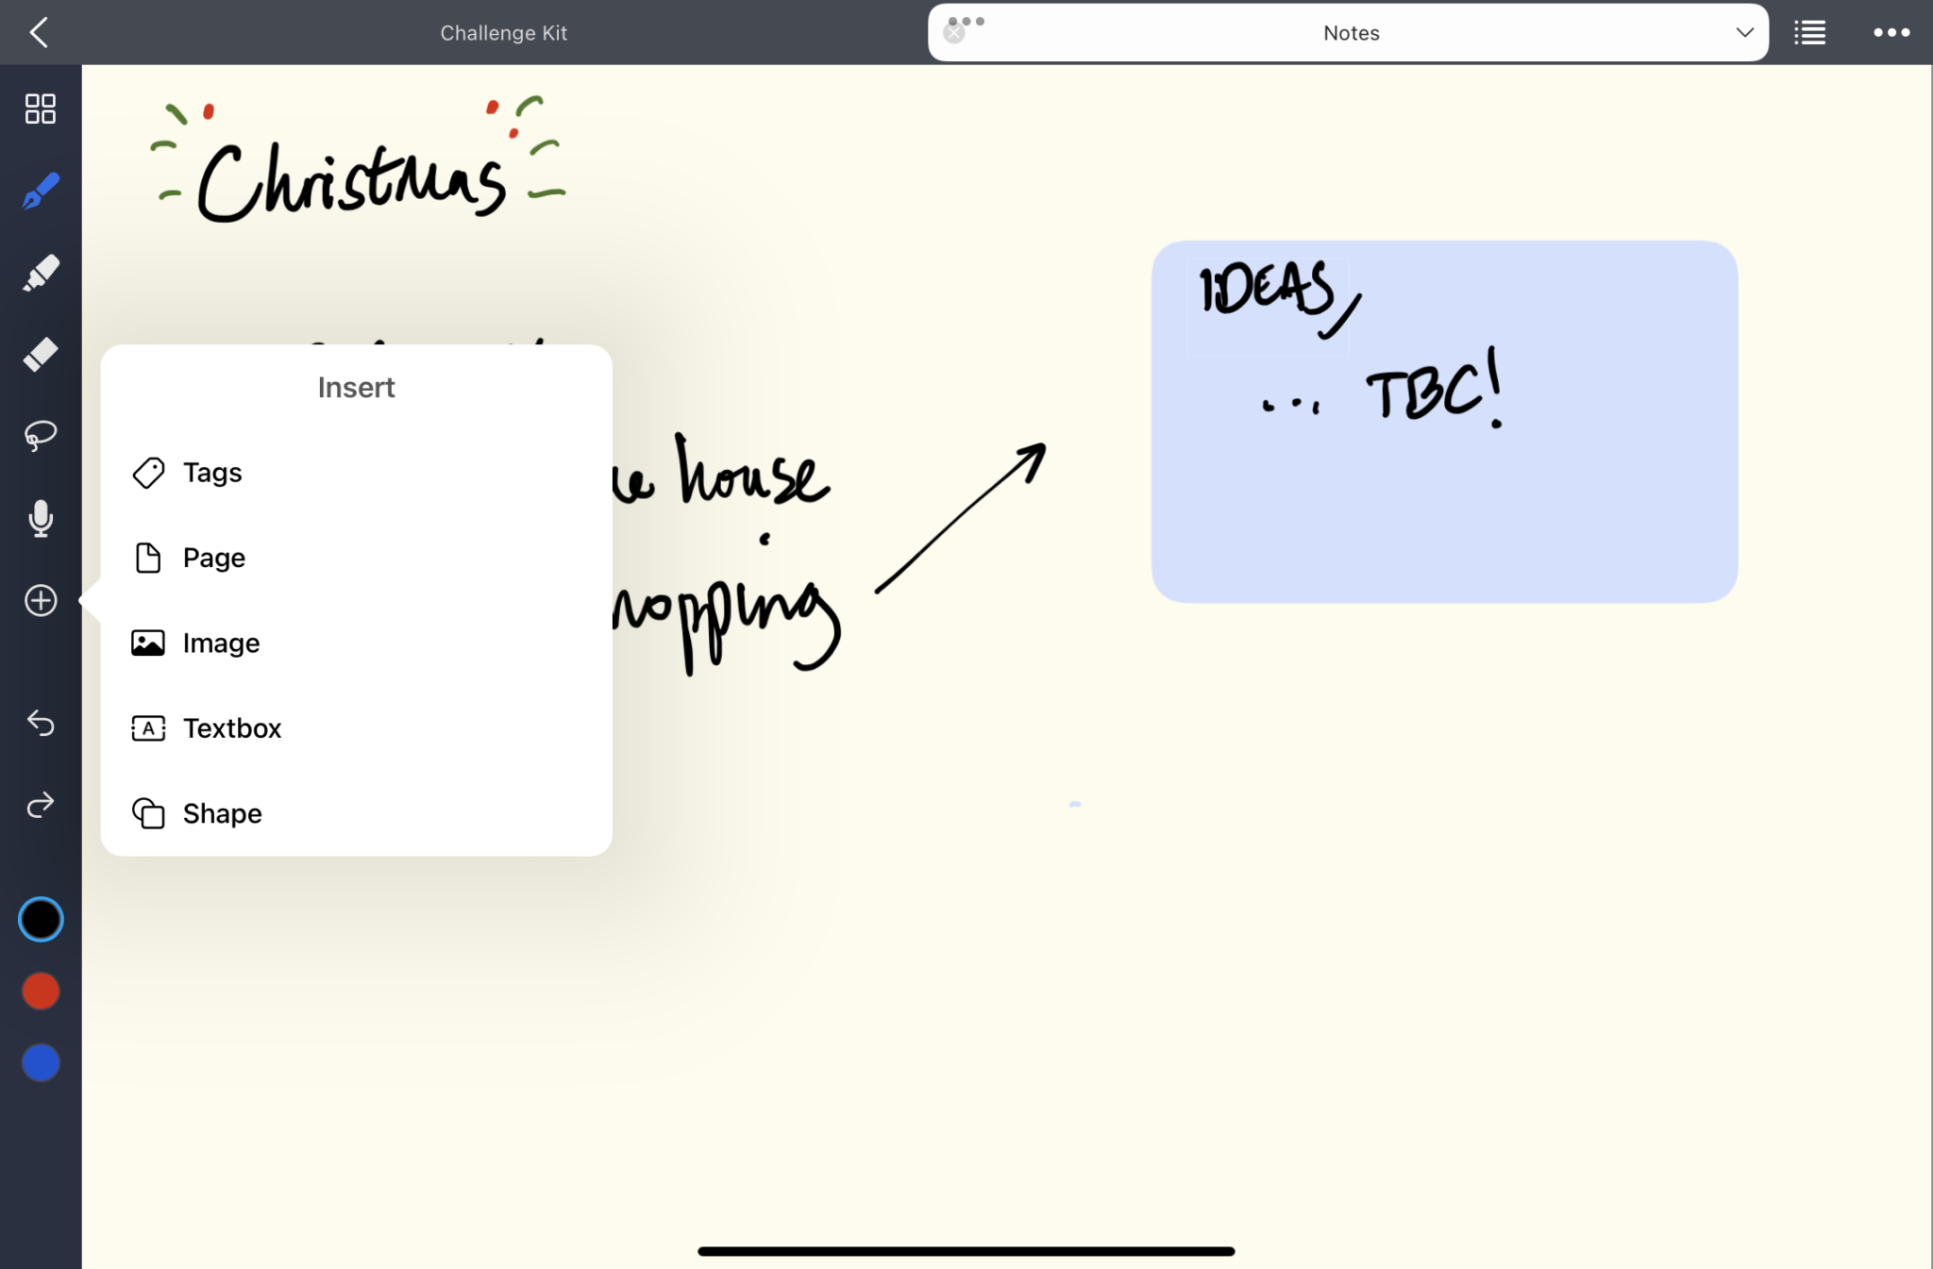Click the Insert plus icon

point(40,600)
